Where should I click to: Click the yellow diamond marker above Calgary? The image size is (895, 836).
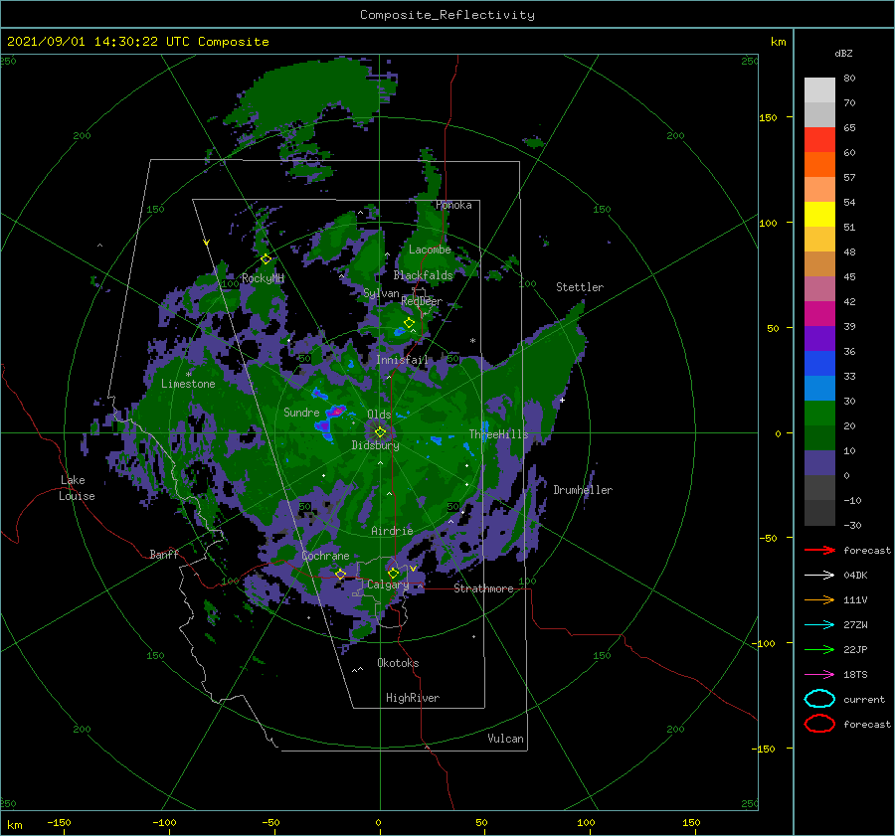[x=393, y=573]
